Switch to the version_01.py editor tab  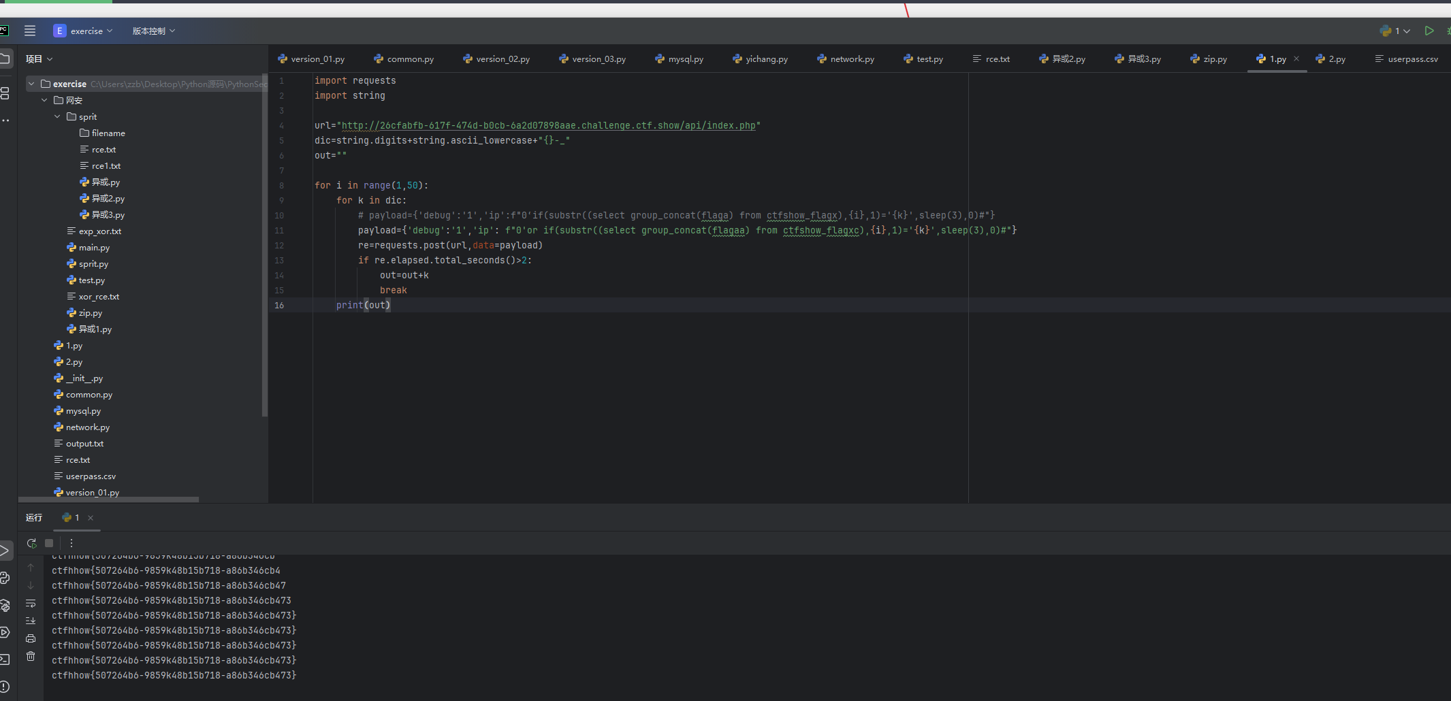pyautogui.click(x=311, y=59)
